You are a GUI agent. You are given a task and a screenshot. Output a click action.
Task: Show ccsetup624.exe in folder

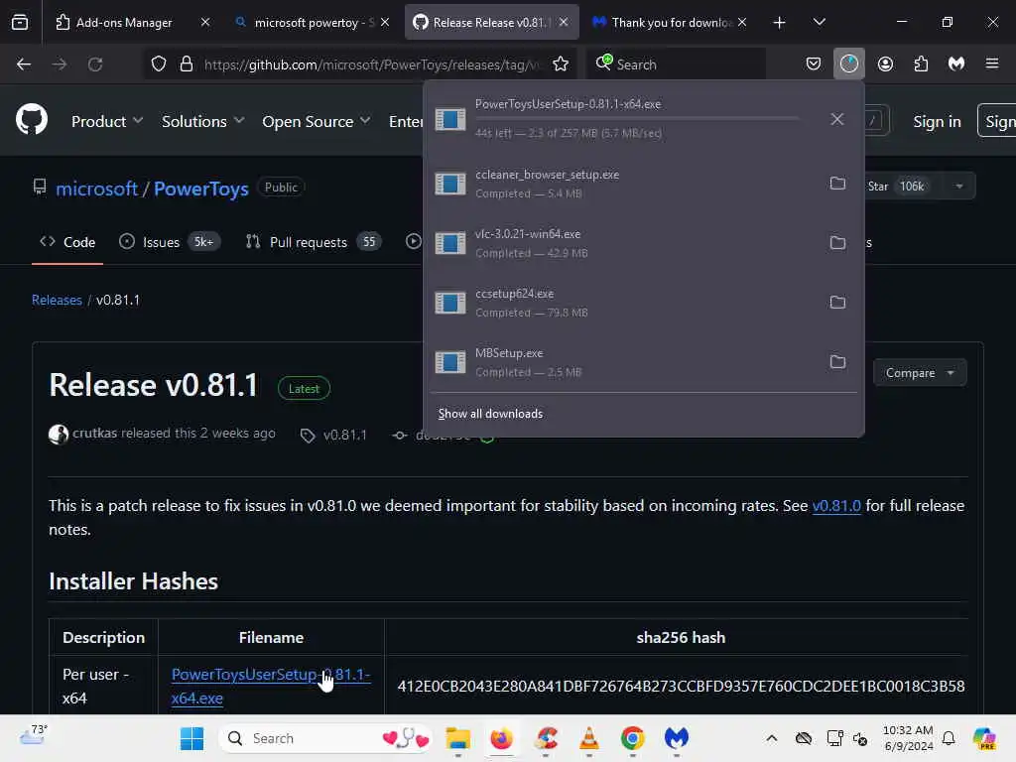837,303
